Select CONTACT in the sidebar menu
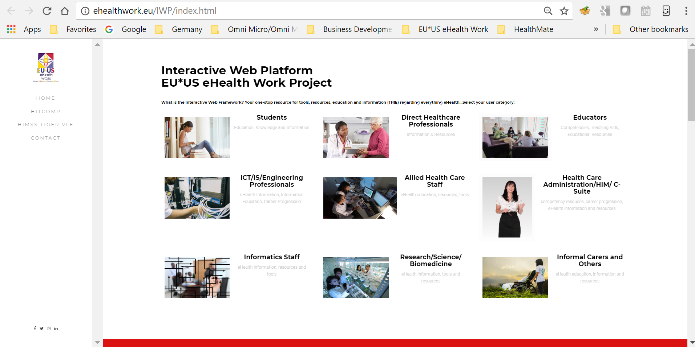The image size is (695, 347). click(x=45, y=138)
